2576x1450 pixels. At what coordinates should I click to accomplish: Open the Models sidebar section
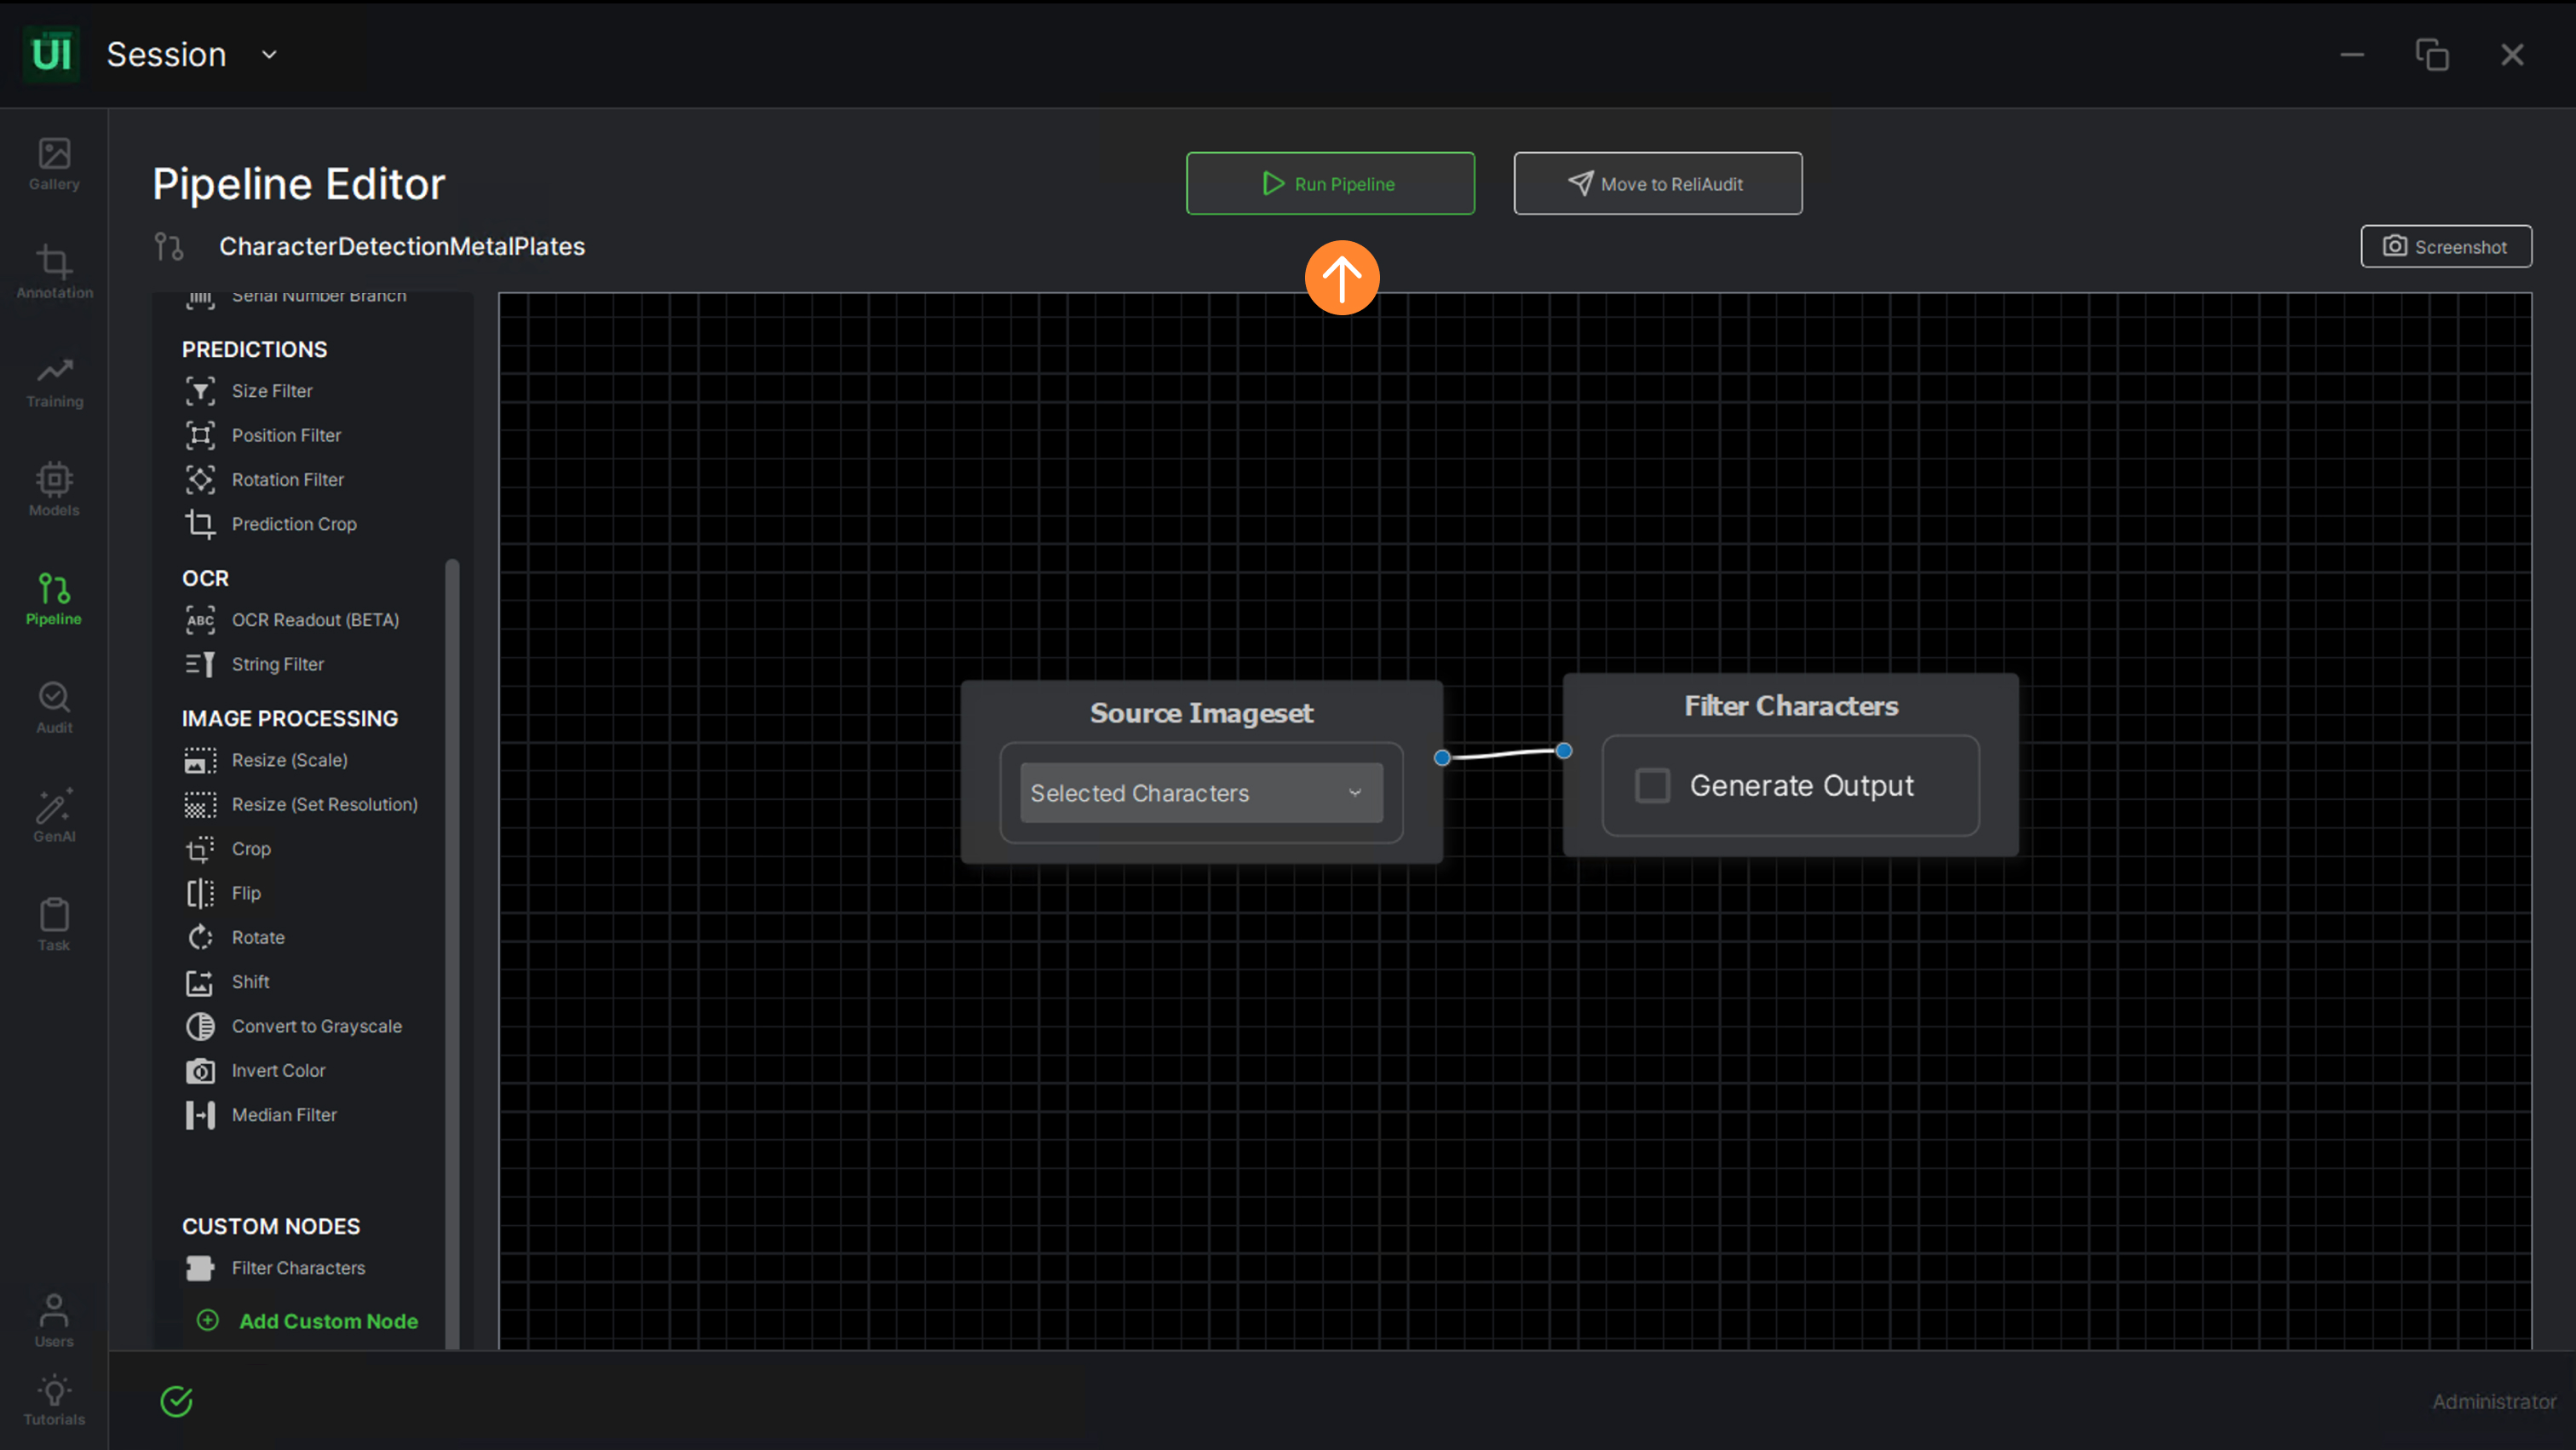(54, 490)
